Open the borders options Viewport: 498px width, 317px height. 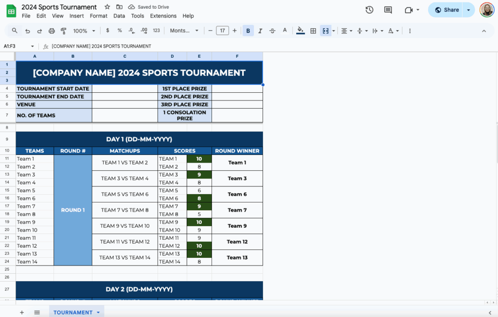point(313,30)
